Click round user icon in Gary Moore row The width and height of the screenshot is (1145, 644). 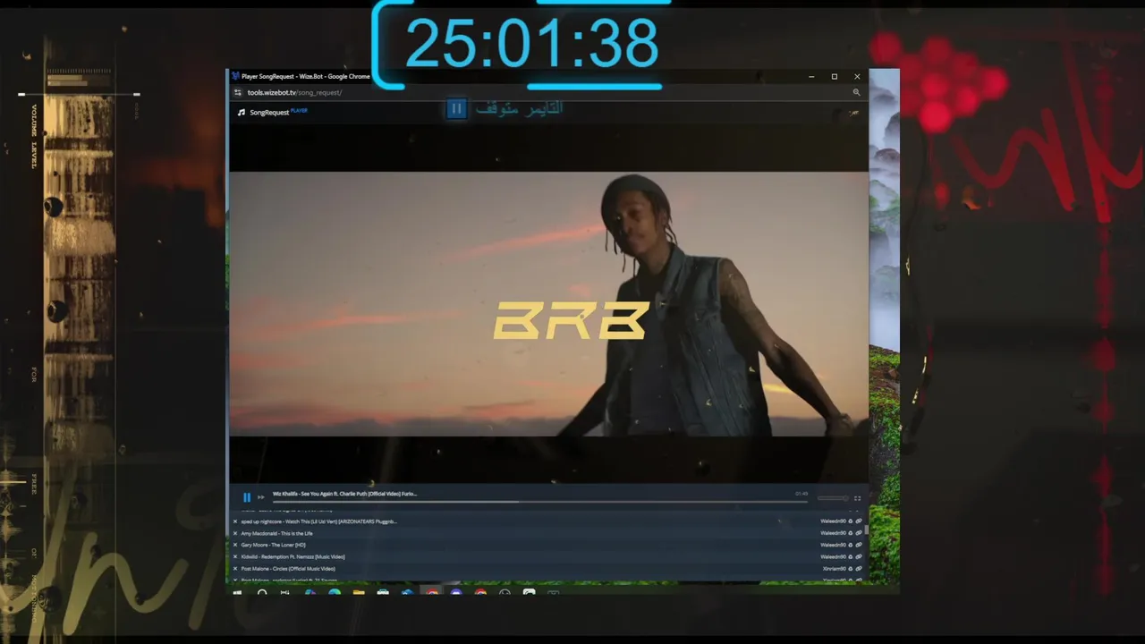pyautogui.click(x=851, y=545)
